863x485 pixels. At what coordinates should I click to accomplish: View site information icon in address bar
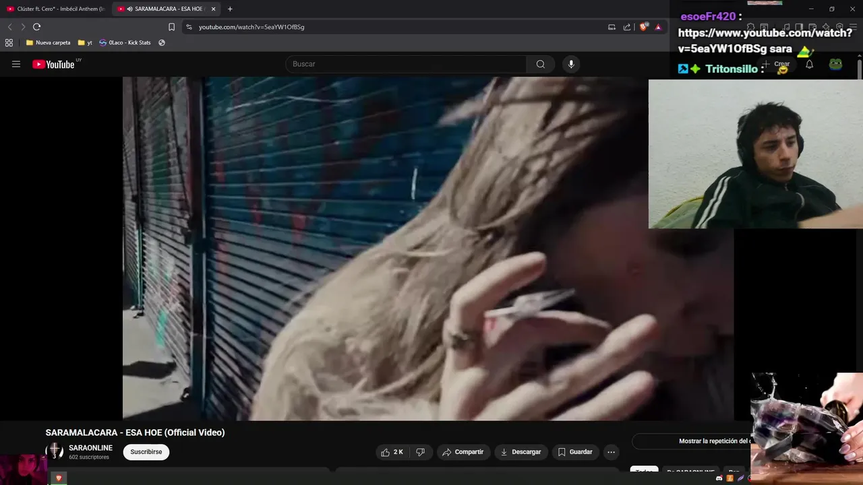tap(189, 27)
